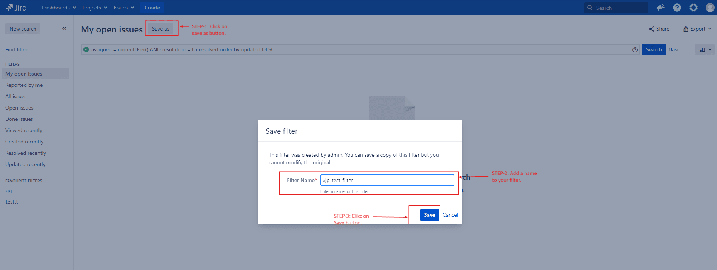Expand the Dashboards menu
Image resolution: width=717 pixels, height=270 pixels.
59,8
